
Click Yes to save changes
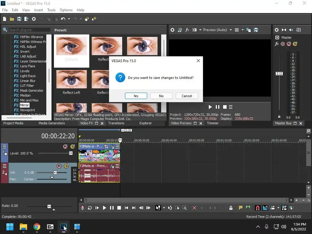click(136, 96)
